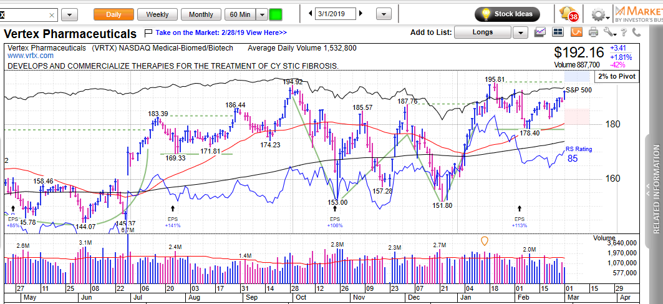Print the chart with the printer icon
663x304 pixels.
594,32
